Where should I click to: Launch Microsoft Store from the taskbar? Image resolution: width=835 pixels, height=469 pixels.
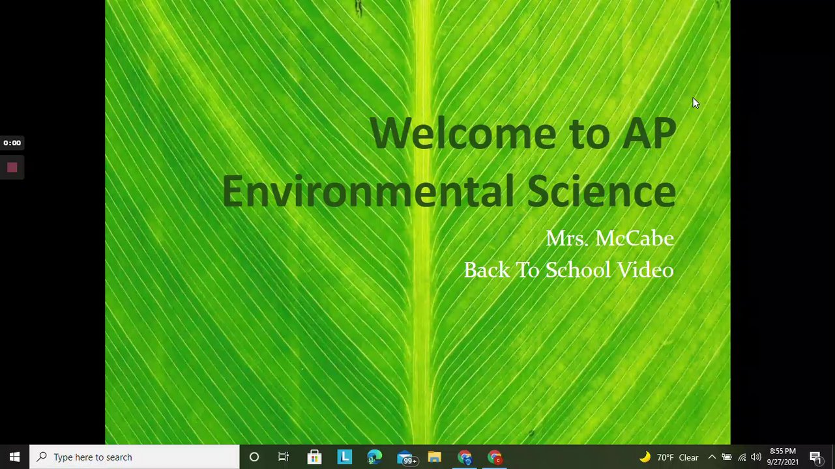314,457
